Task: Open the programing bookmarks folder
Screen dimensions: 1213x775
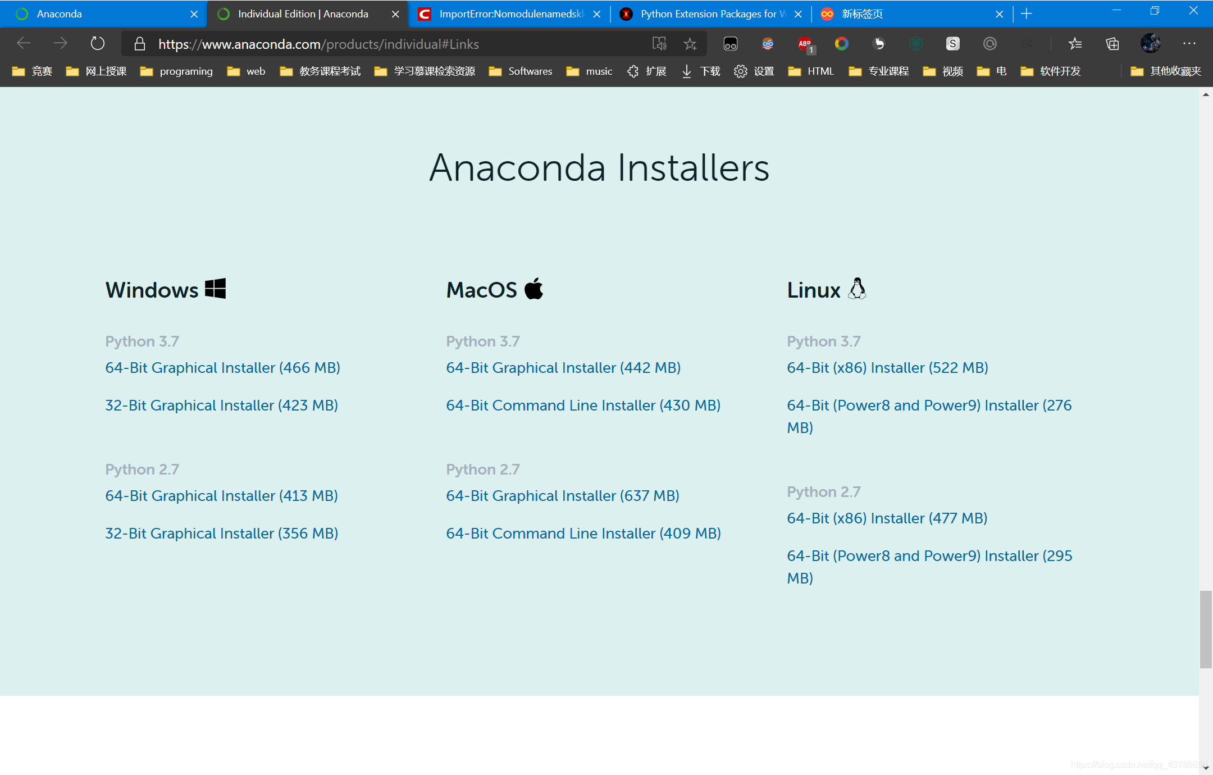Action: click(176, 71)
